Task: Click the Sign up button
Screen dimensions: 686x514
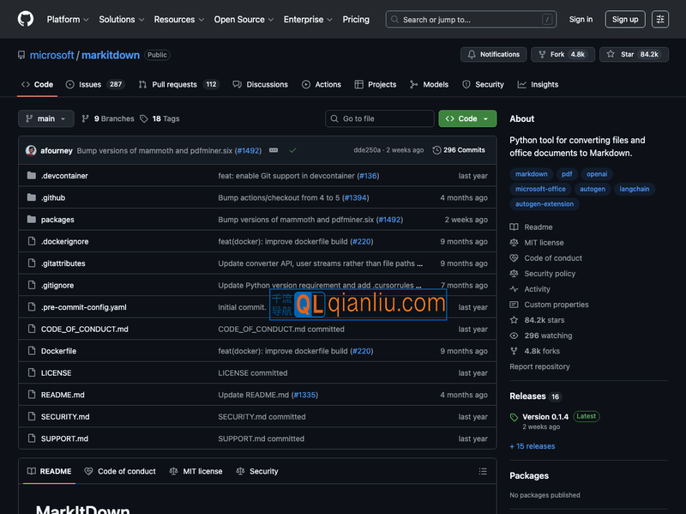Action: click(x=625, y=19)
